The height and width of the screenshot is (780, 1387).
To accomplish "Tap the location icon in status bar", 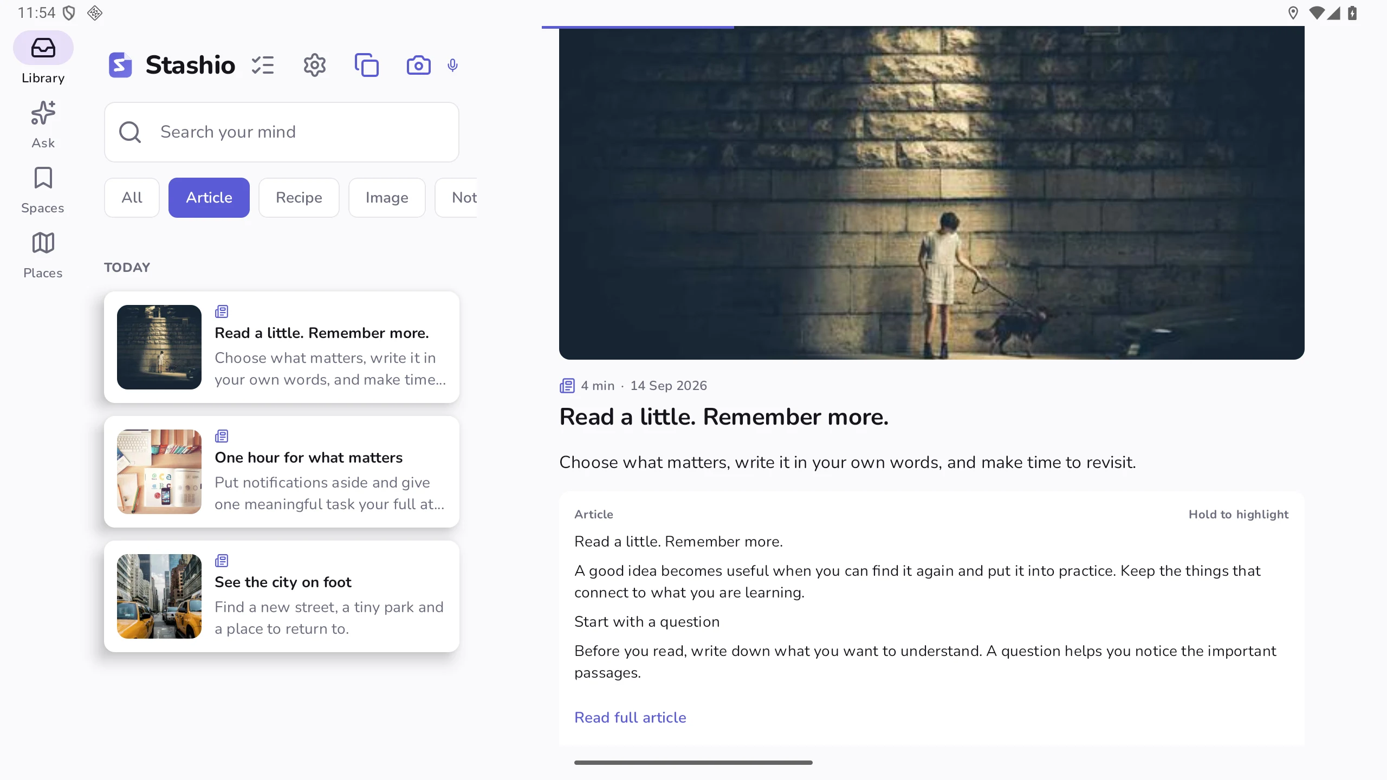I will (x=1293, y=13).
